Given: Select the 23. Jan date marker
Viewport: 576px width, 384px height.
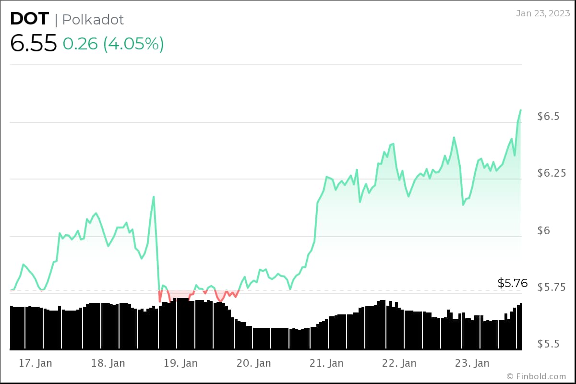Looking at the screenshot, I should pos(472,363).
